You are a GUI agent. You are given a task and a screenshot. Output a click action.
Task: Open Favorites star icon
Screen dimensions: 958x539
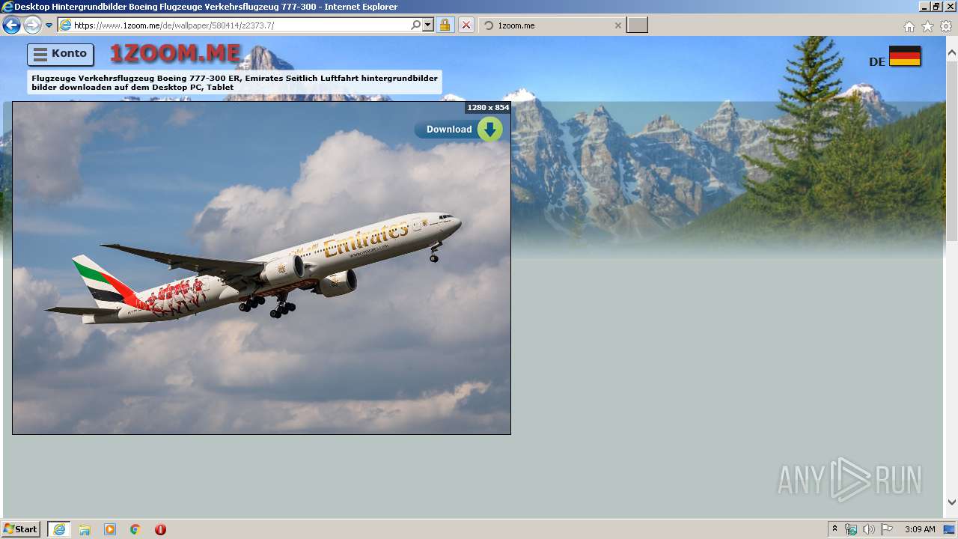927,26
